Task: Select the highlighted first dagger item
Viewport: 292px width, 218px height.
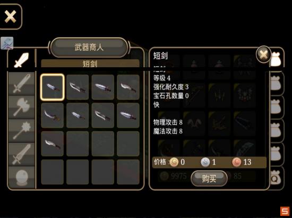Action: pyautogui.click(x=53, y=87)
